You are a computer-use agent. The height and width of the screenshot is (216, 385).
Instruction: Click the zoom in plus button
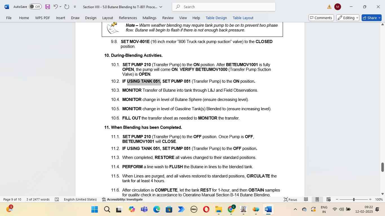point(370,199)
